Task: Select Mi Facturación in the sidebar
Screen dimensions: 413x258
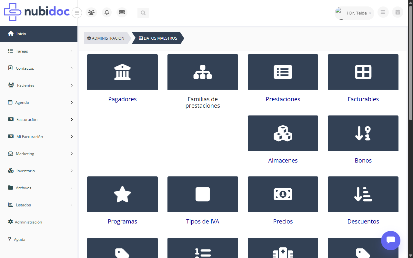Action: [39, 136]
